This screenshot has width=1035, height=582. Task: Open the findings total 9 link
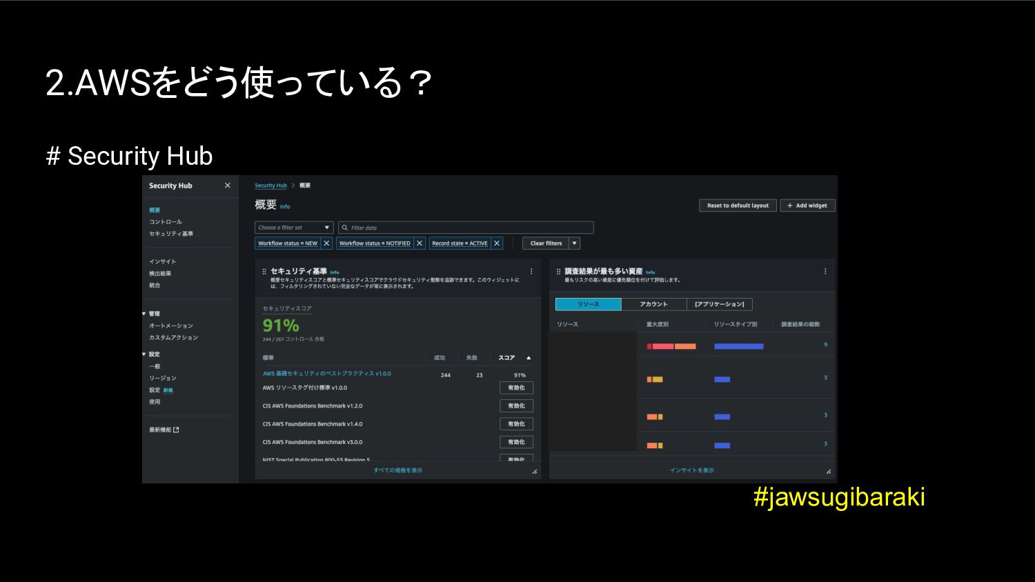coord(825,345)
